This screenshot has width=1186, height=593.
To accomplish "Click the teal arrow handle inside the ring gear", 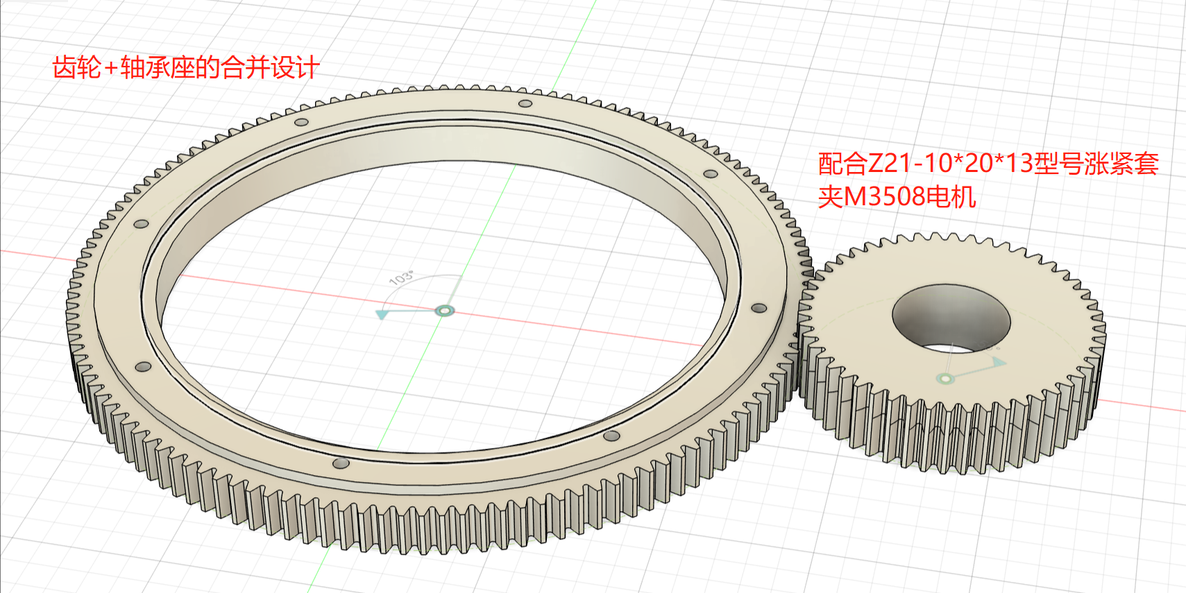I will click(382, 314).
